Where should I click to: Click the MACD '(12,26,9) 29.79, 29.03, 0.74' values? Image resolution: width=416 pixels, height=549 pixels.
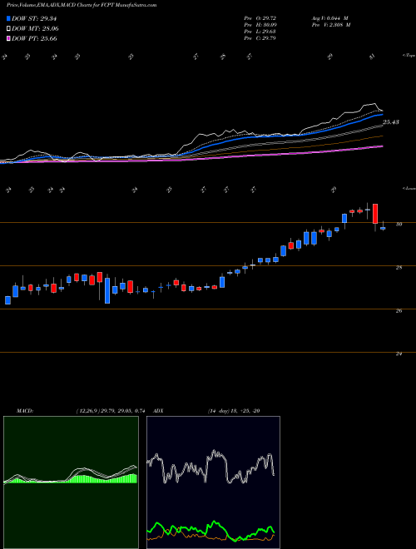(x=111, y=411)
